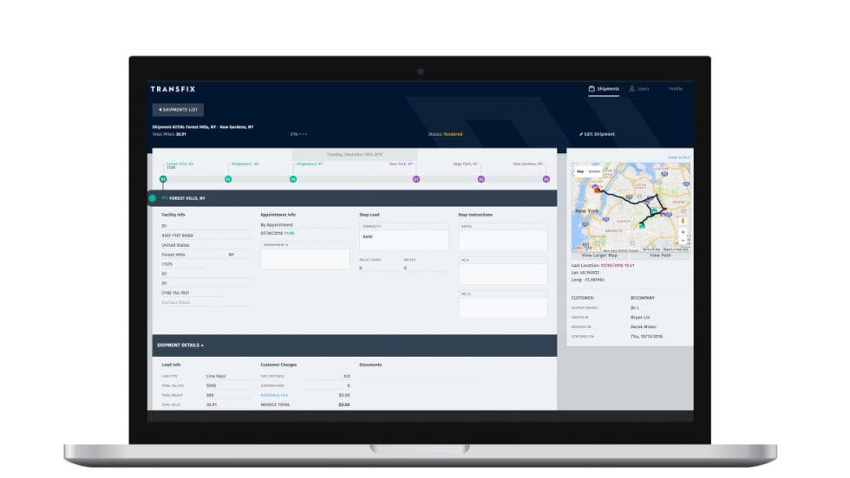Switch map to Satellite view
Image resolution: width=850 pixels, height=478 pixels.
594,171
